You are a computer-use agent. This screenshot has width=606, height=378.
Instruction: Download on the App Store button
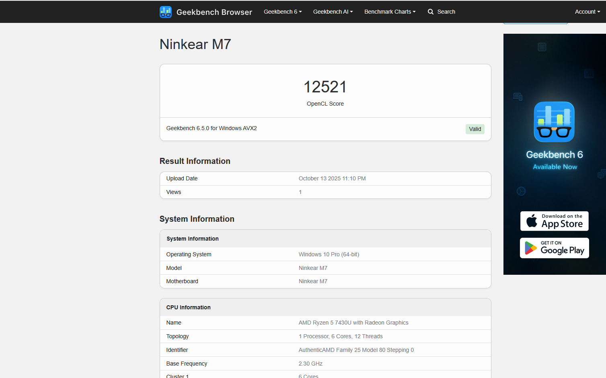(x=554, y=221)
